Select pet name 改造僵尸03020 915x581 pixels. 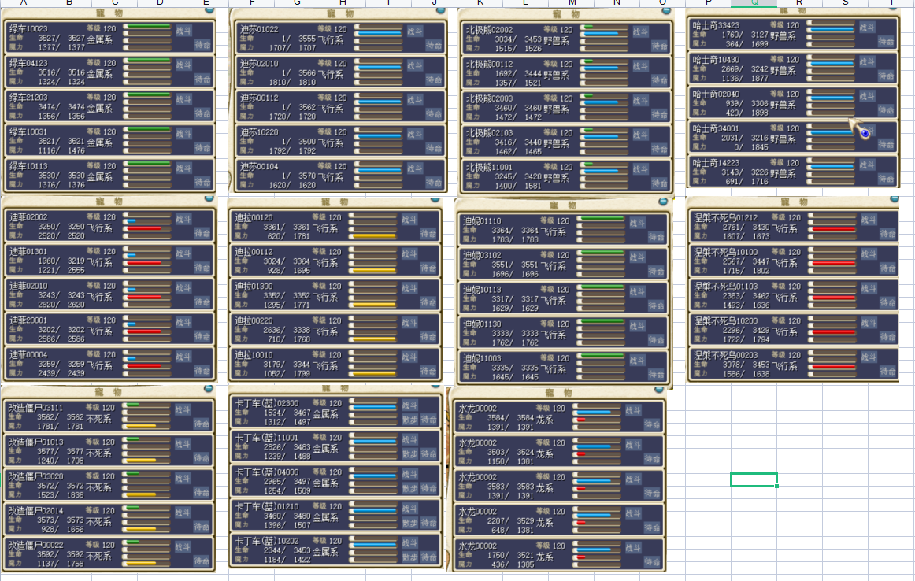coord(35,476)
